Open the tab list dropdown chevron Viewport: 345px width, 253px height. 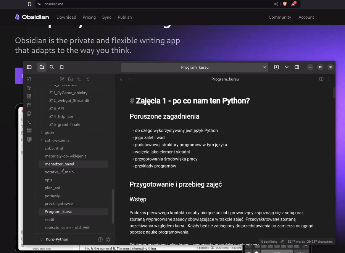tap(287, 67)
